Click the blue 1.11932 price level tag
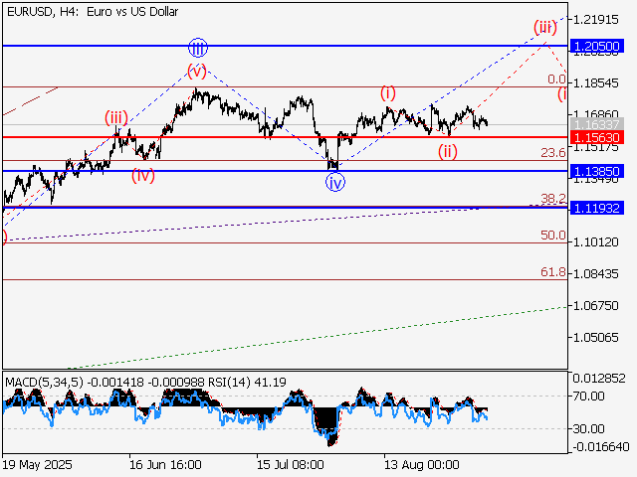Viewport: 637px width, 477px height. pyautogui.click(x=597, y=207)
